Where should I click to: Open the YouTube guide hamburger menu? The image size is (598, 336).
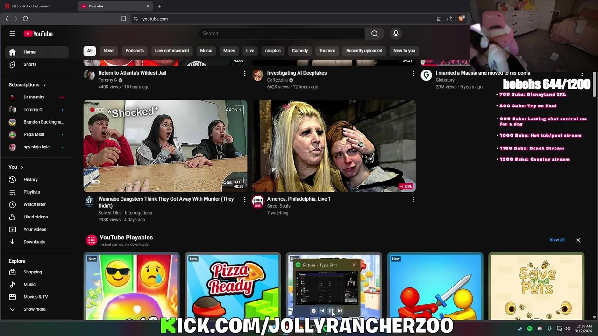click(x=13, y=34)
